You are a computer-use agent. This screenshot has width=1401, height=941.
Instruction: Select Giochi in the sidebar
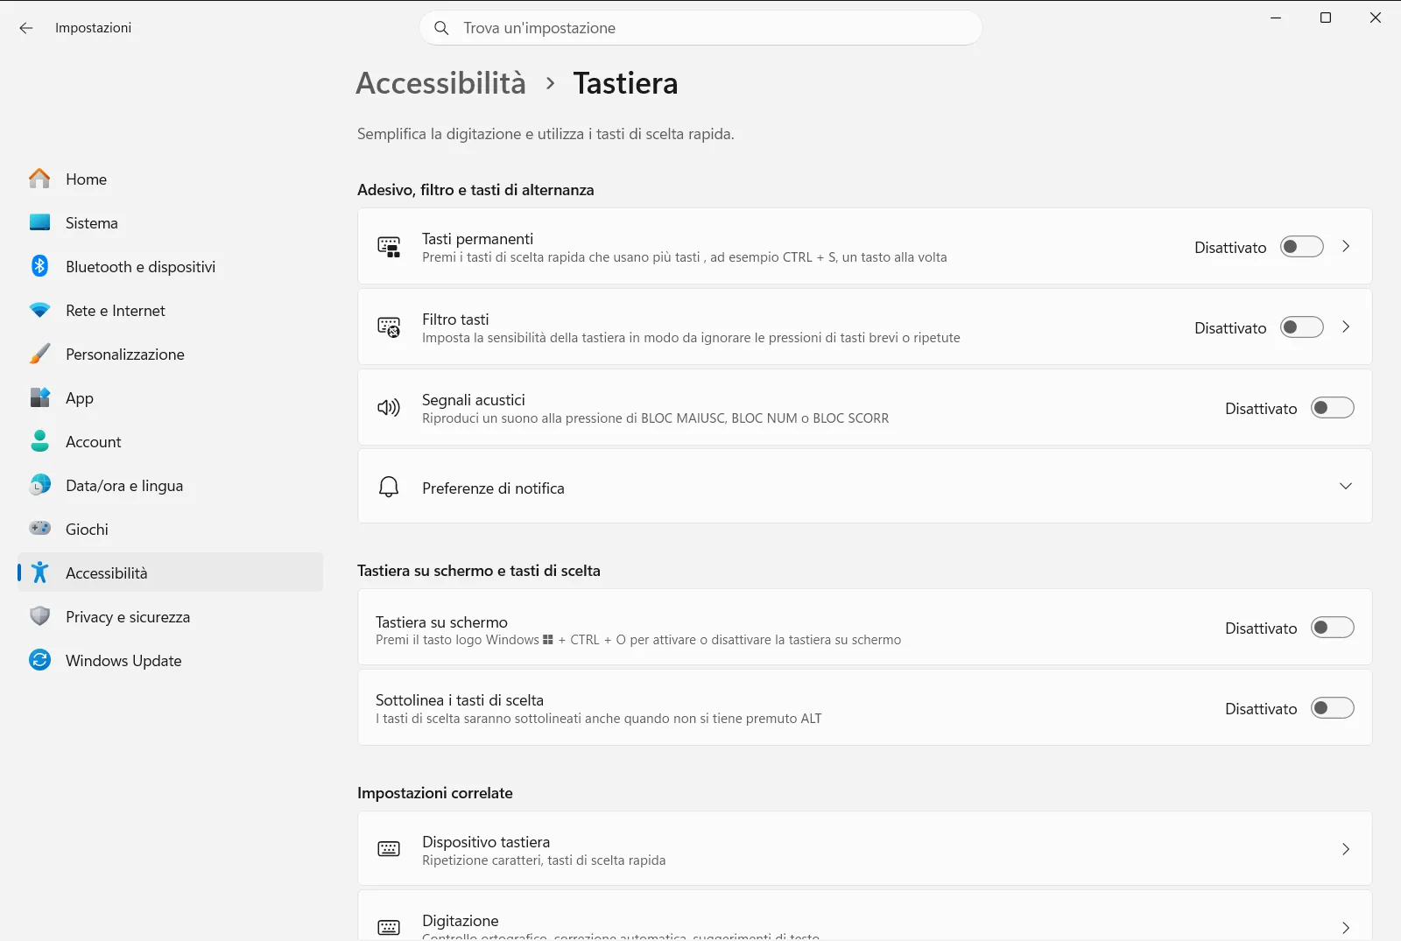(170, 529)
